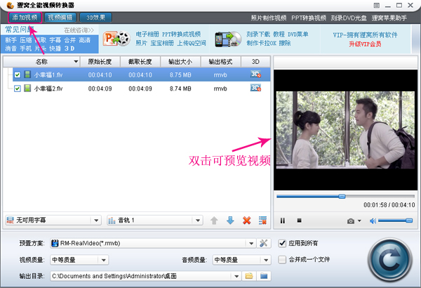The image size is (421, 288).
Task: Click the 3D icon for 小幸福2.flv
Action: (x=255, y=88)
